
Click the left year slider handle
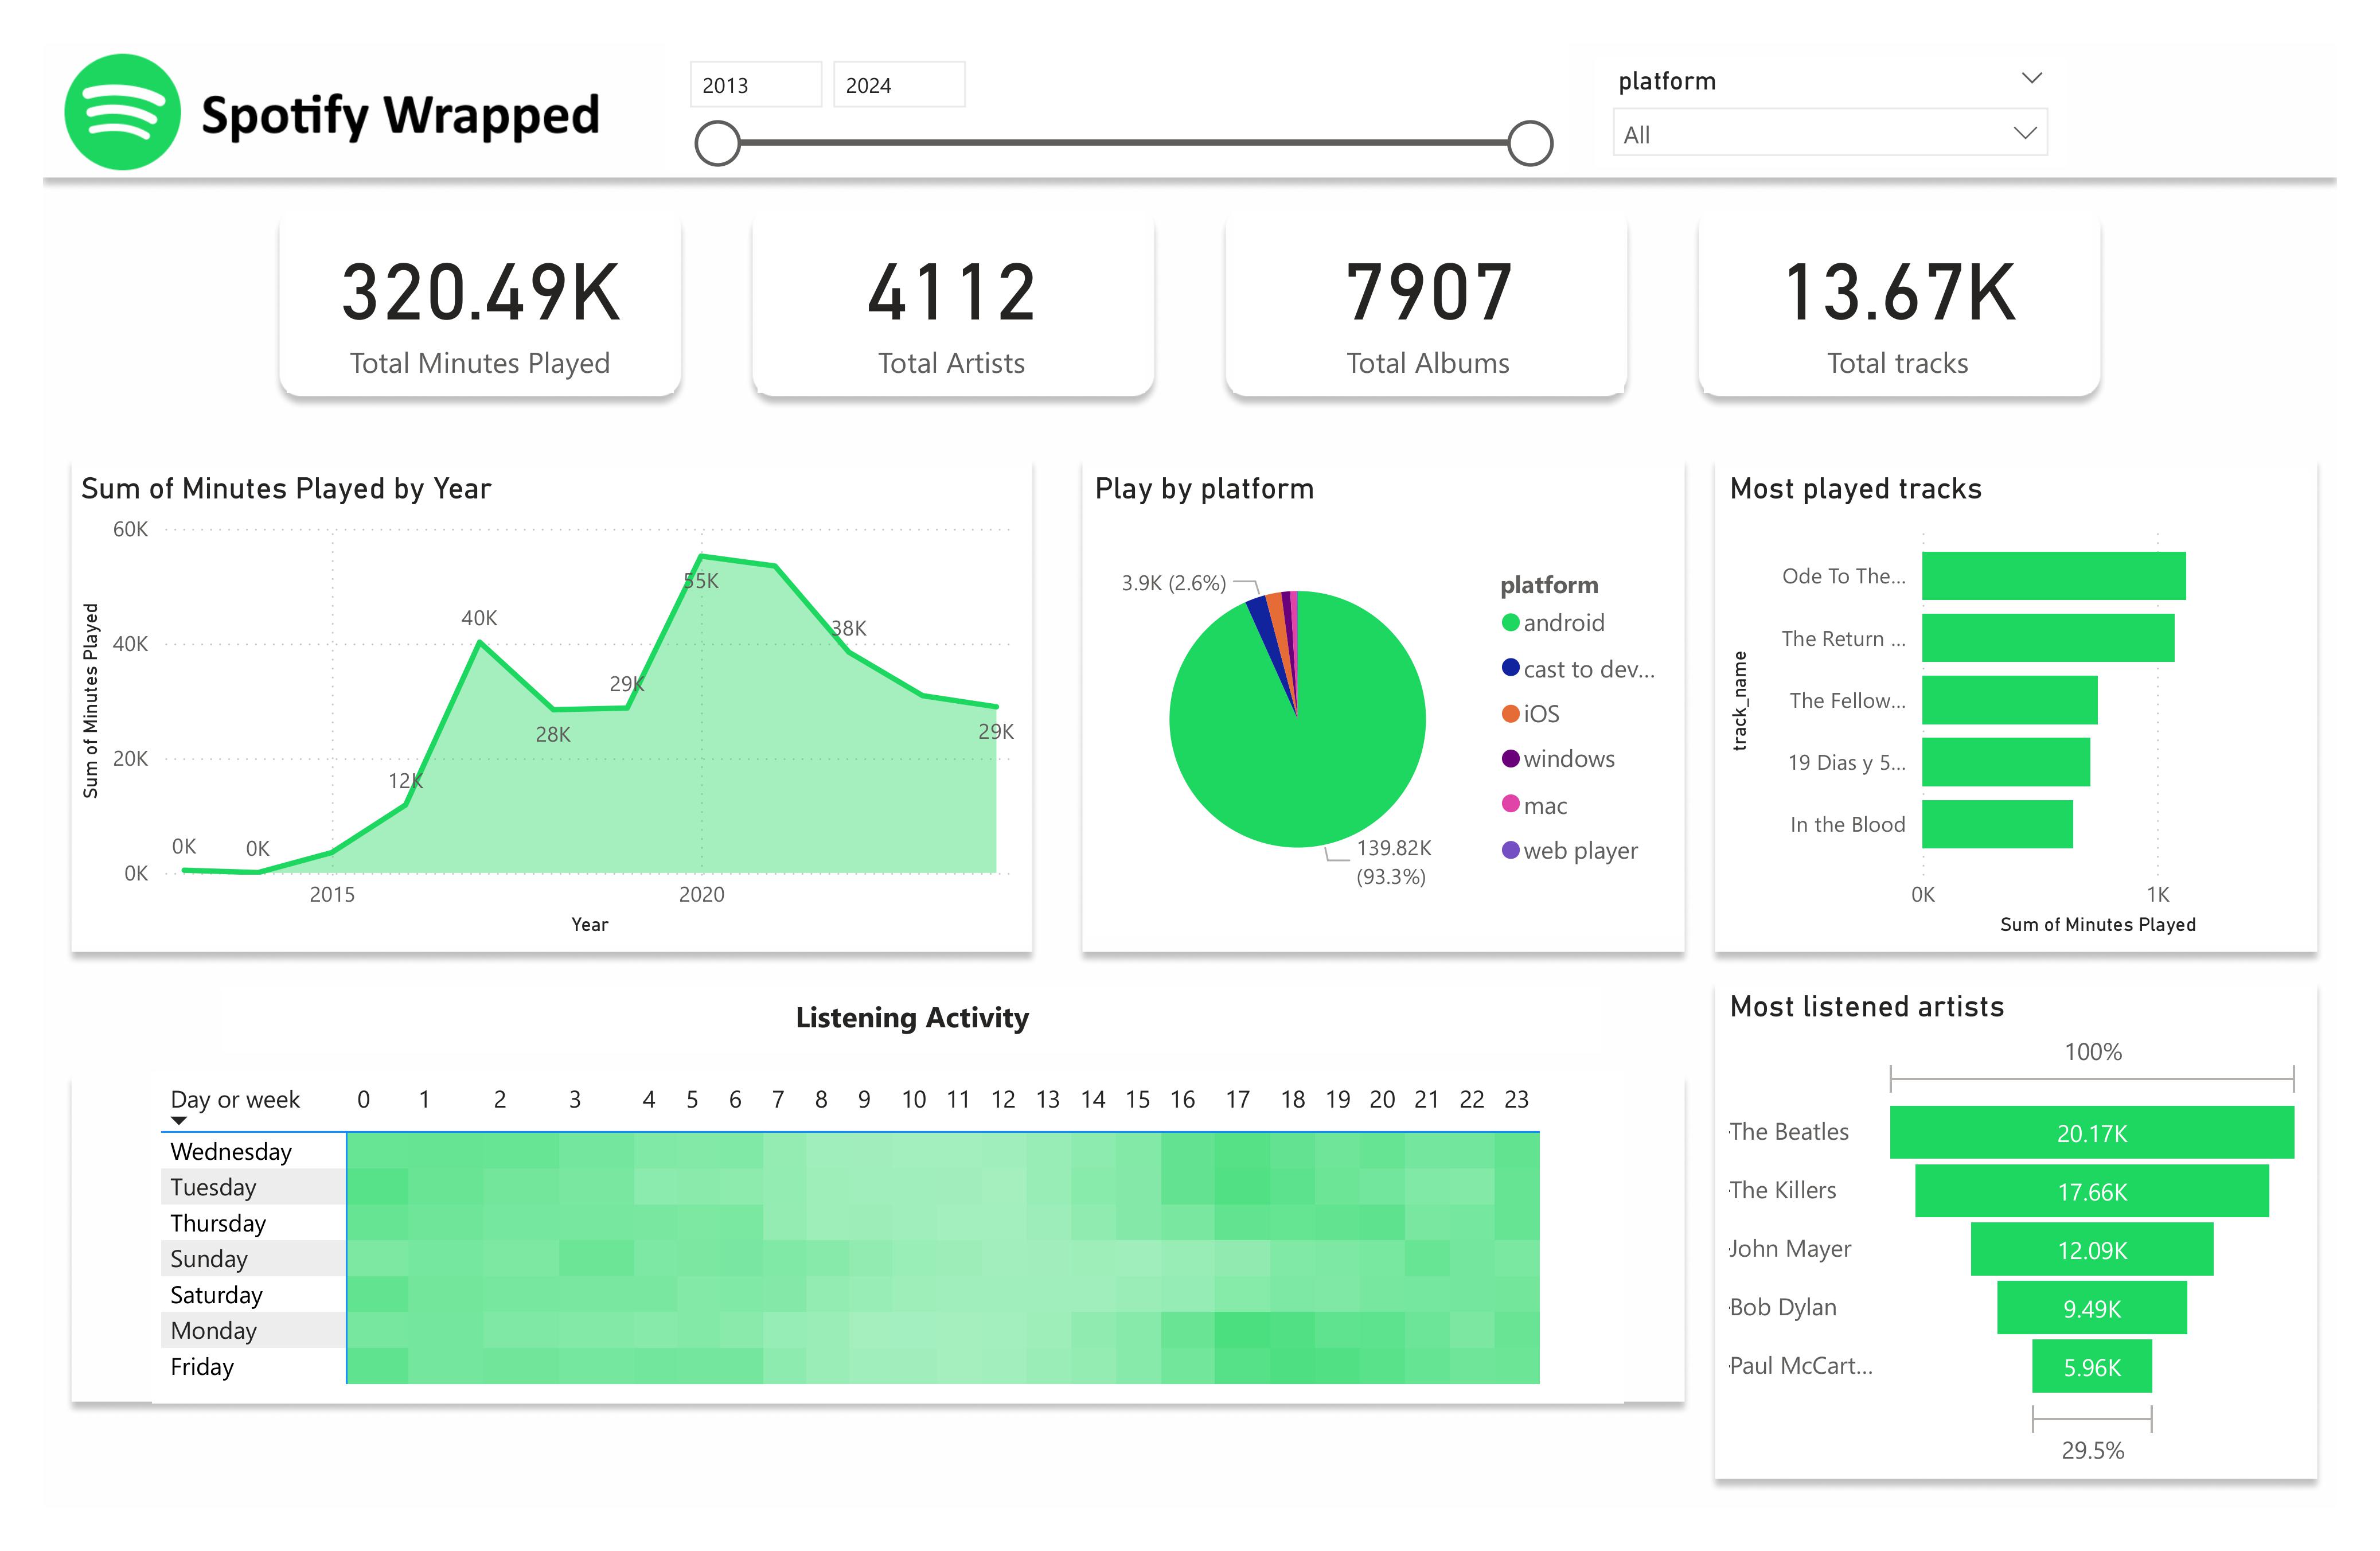717,143
